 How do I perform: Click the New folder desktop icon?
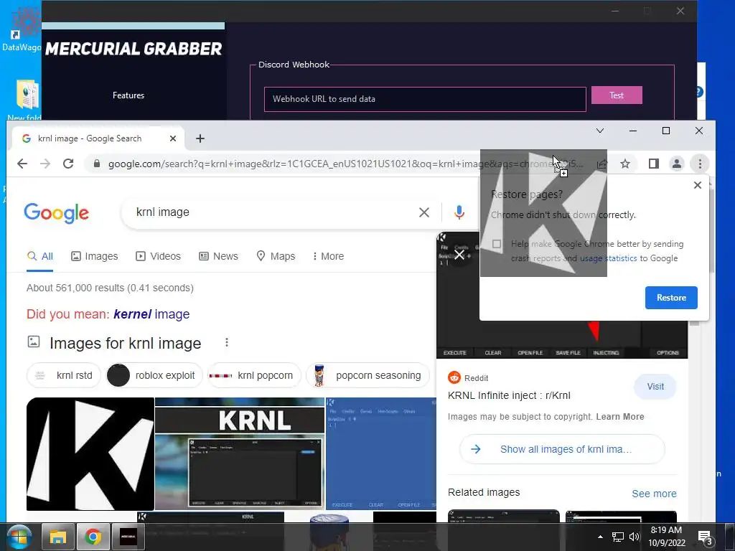pyautogui.click(x=24, y=99)
